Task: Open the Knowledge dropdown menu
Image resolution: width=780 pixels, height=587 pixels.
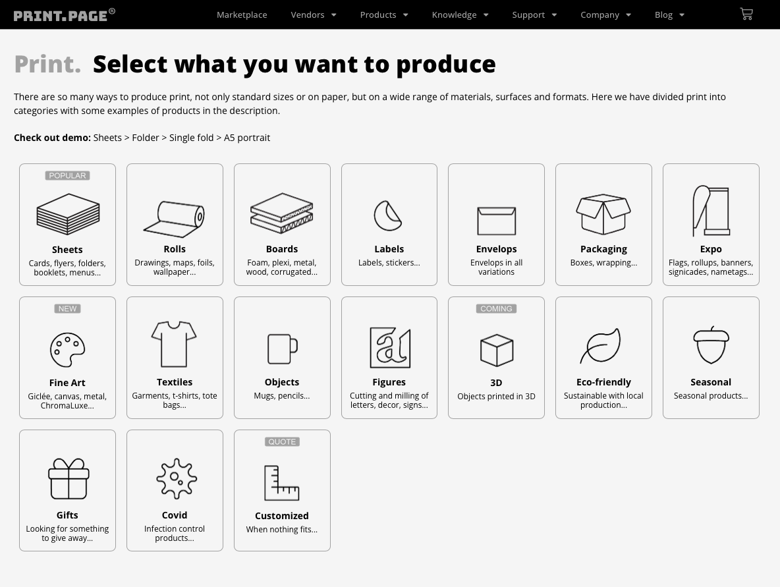Action: [x=460, y=14]
